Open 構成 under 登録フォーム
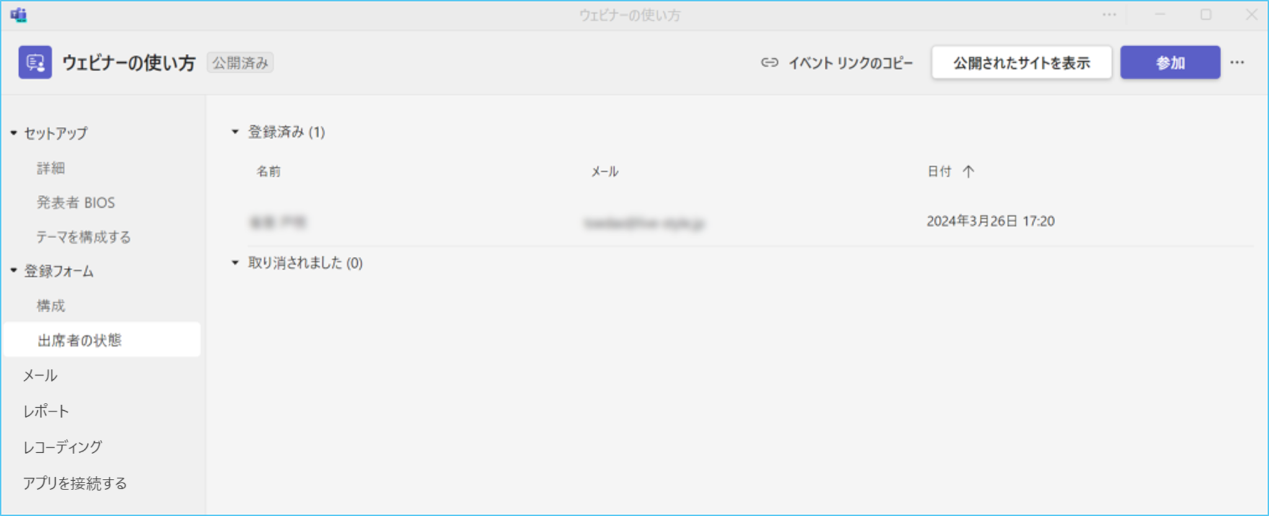The height and width of the screenshot is (516, 1269). (51, 306)
